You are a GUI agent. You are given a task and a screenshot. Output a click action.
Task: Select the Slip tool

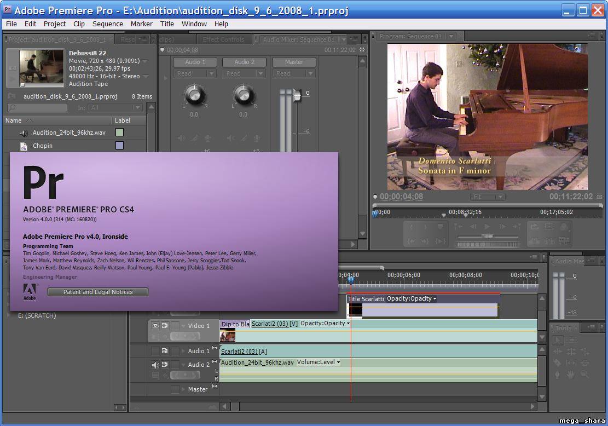pos(571,363)
